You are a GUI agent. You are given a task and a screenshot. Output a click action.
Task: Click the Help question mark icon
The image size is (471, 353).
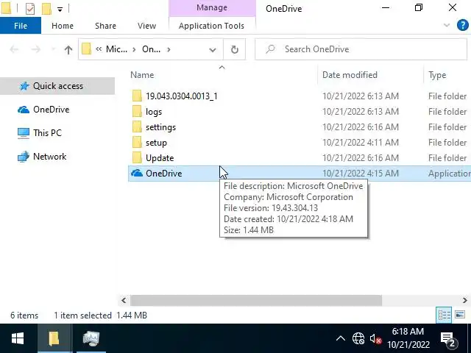[463, 25]
